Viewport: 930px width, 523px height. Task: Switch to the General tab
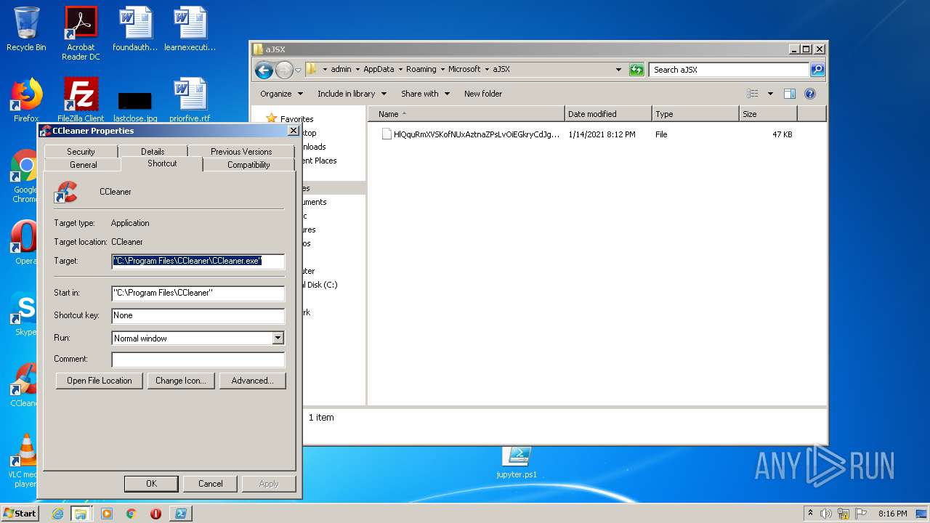click(x=84, y=165)
